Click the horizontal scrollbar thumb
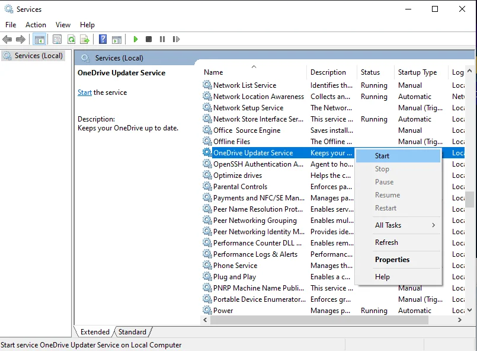The height and width of the screenshot is (351, 477). pyautogui.click(x=319, y=320)
